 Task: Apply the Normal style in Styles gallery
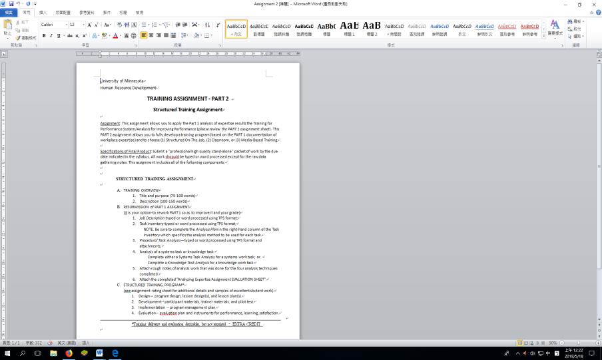tap(236, 29)
